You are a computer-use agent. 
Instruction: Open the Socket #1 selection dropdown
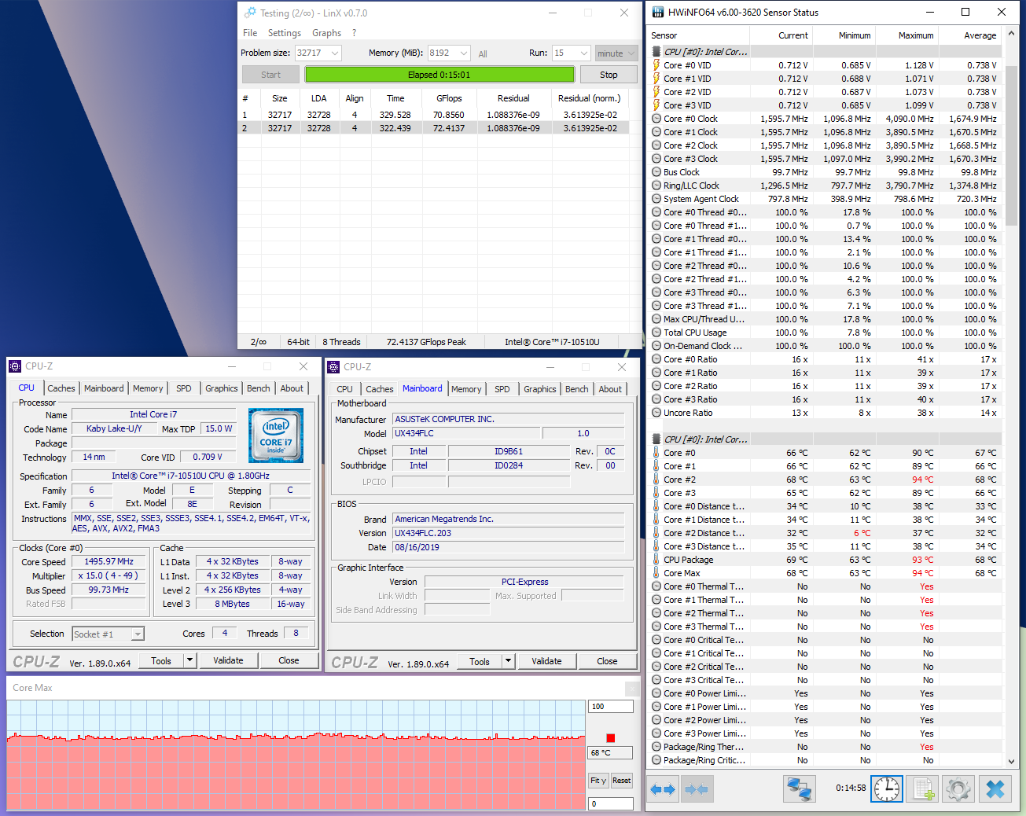point(138,634)
